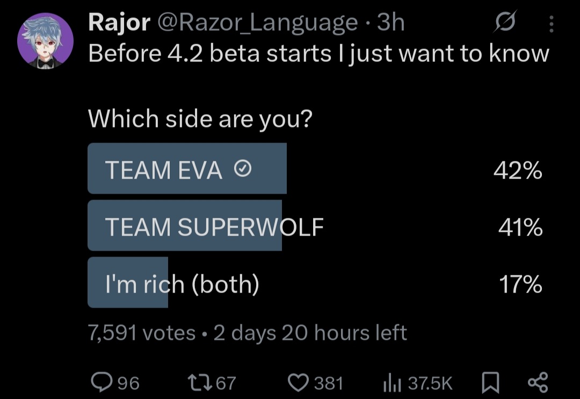Click the Grok slashed-circle icon

(x=504, y=22)
